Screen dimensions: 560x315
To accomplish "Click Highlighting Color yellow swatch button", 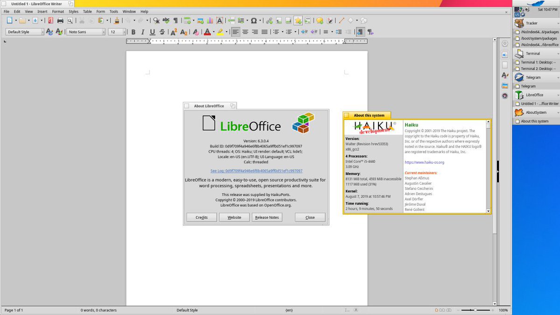I will [x=220, y=32].
